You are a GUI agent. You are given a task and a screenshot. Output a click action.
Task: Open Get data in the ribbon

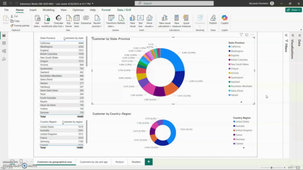[37, 21]
